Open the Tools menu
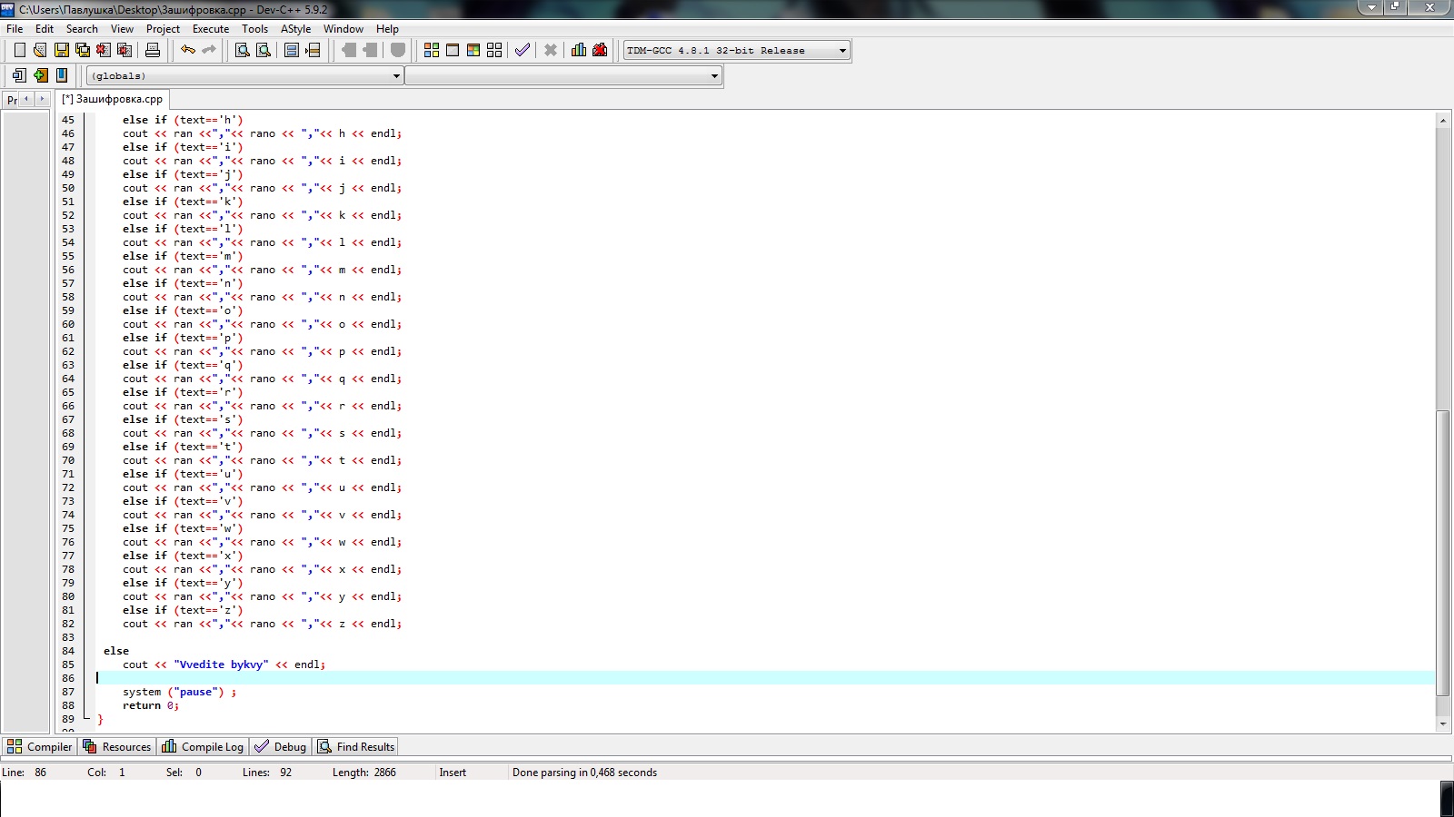Screen dimensions: 1454x817 [255, 29]
